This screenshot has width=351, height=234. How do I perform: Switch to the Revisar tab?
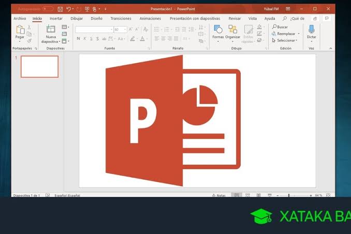235,18
